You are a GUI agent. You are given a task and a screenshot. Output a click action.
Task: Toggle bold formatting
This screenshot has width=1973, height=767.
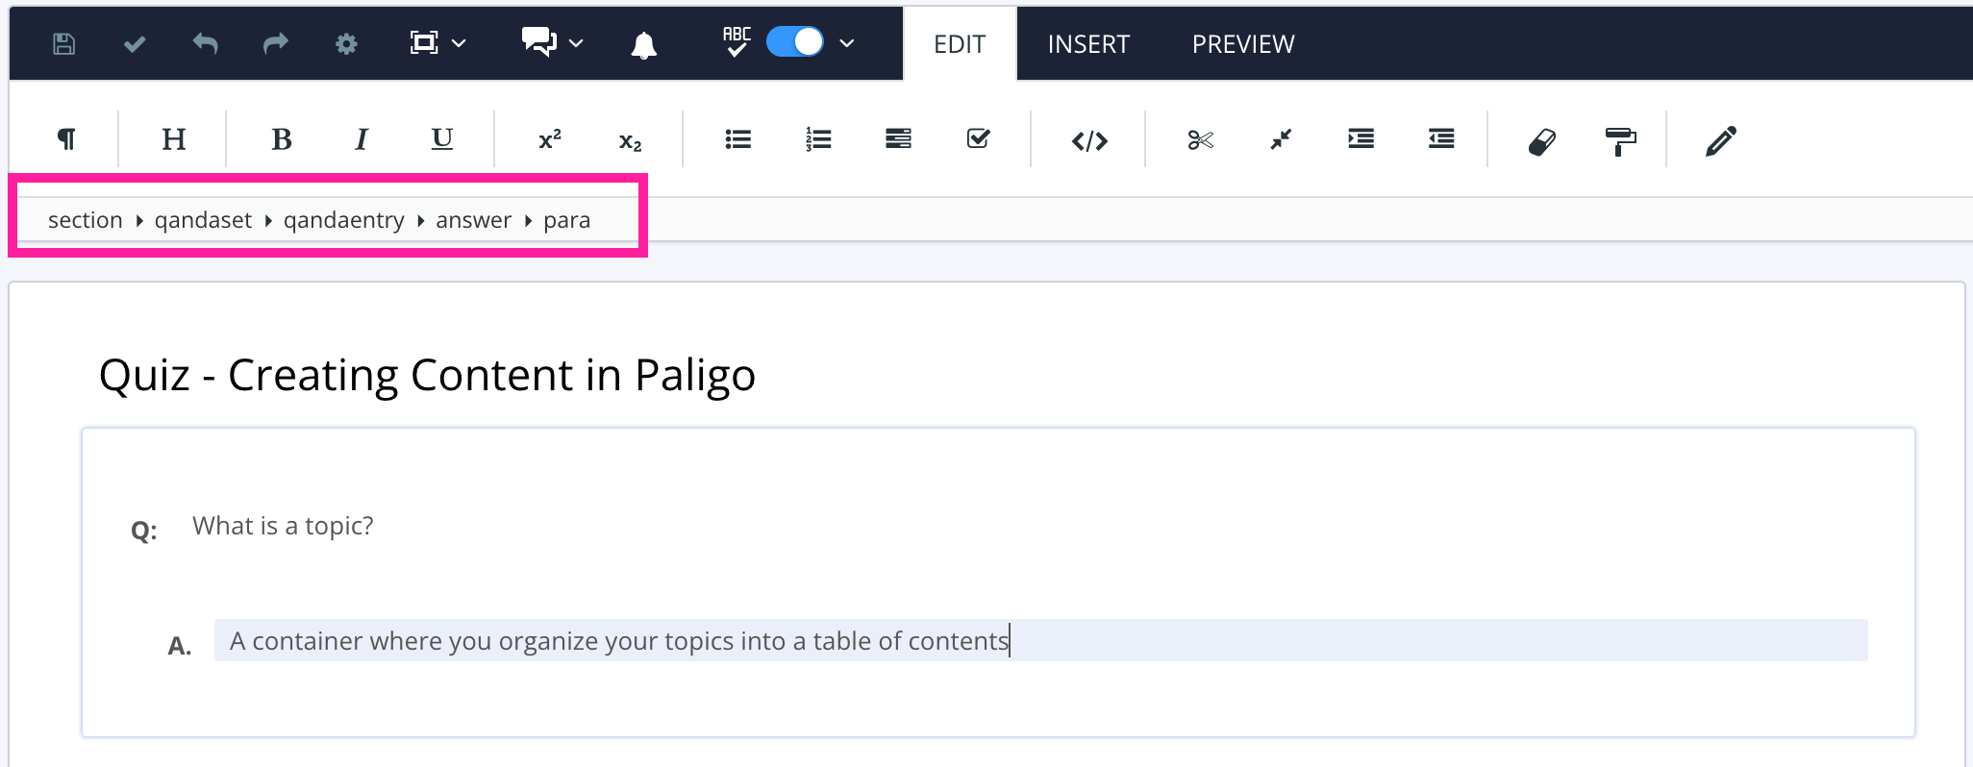(x=282, y=139)
